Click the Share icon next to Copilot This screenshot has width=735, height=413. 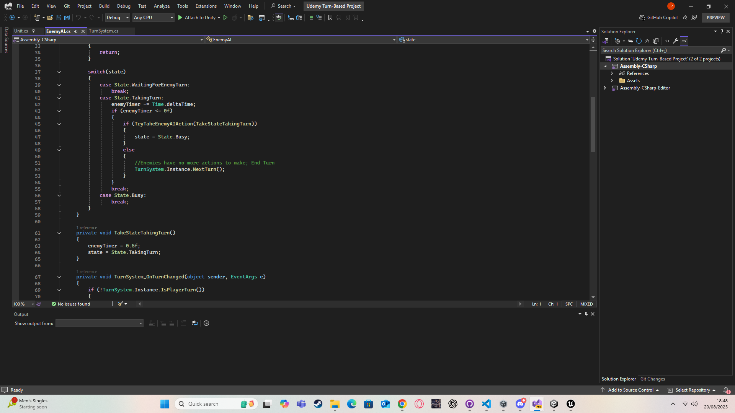tap(684, 18)
